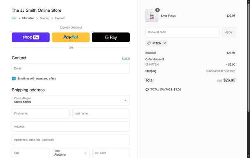Go back to Cart breadcrumb

point(14,18)
